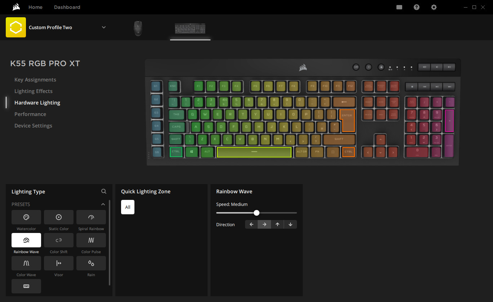
Task: Click the mute media key on preview
Action: coord(425,67)
